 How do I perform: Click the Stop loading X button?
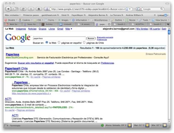point(31,9)
